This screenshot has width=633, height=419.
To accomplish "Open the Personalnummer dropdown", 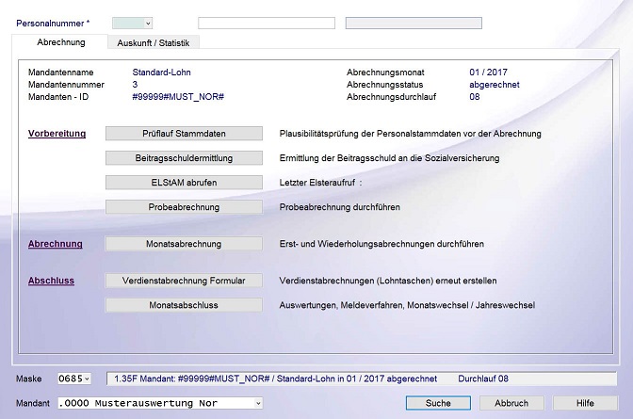I will coord(148,24).
